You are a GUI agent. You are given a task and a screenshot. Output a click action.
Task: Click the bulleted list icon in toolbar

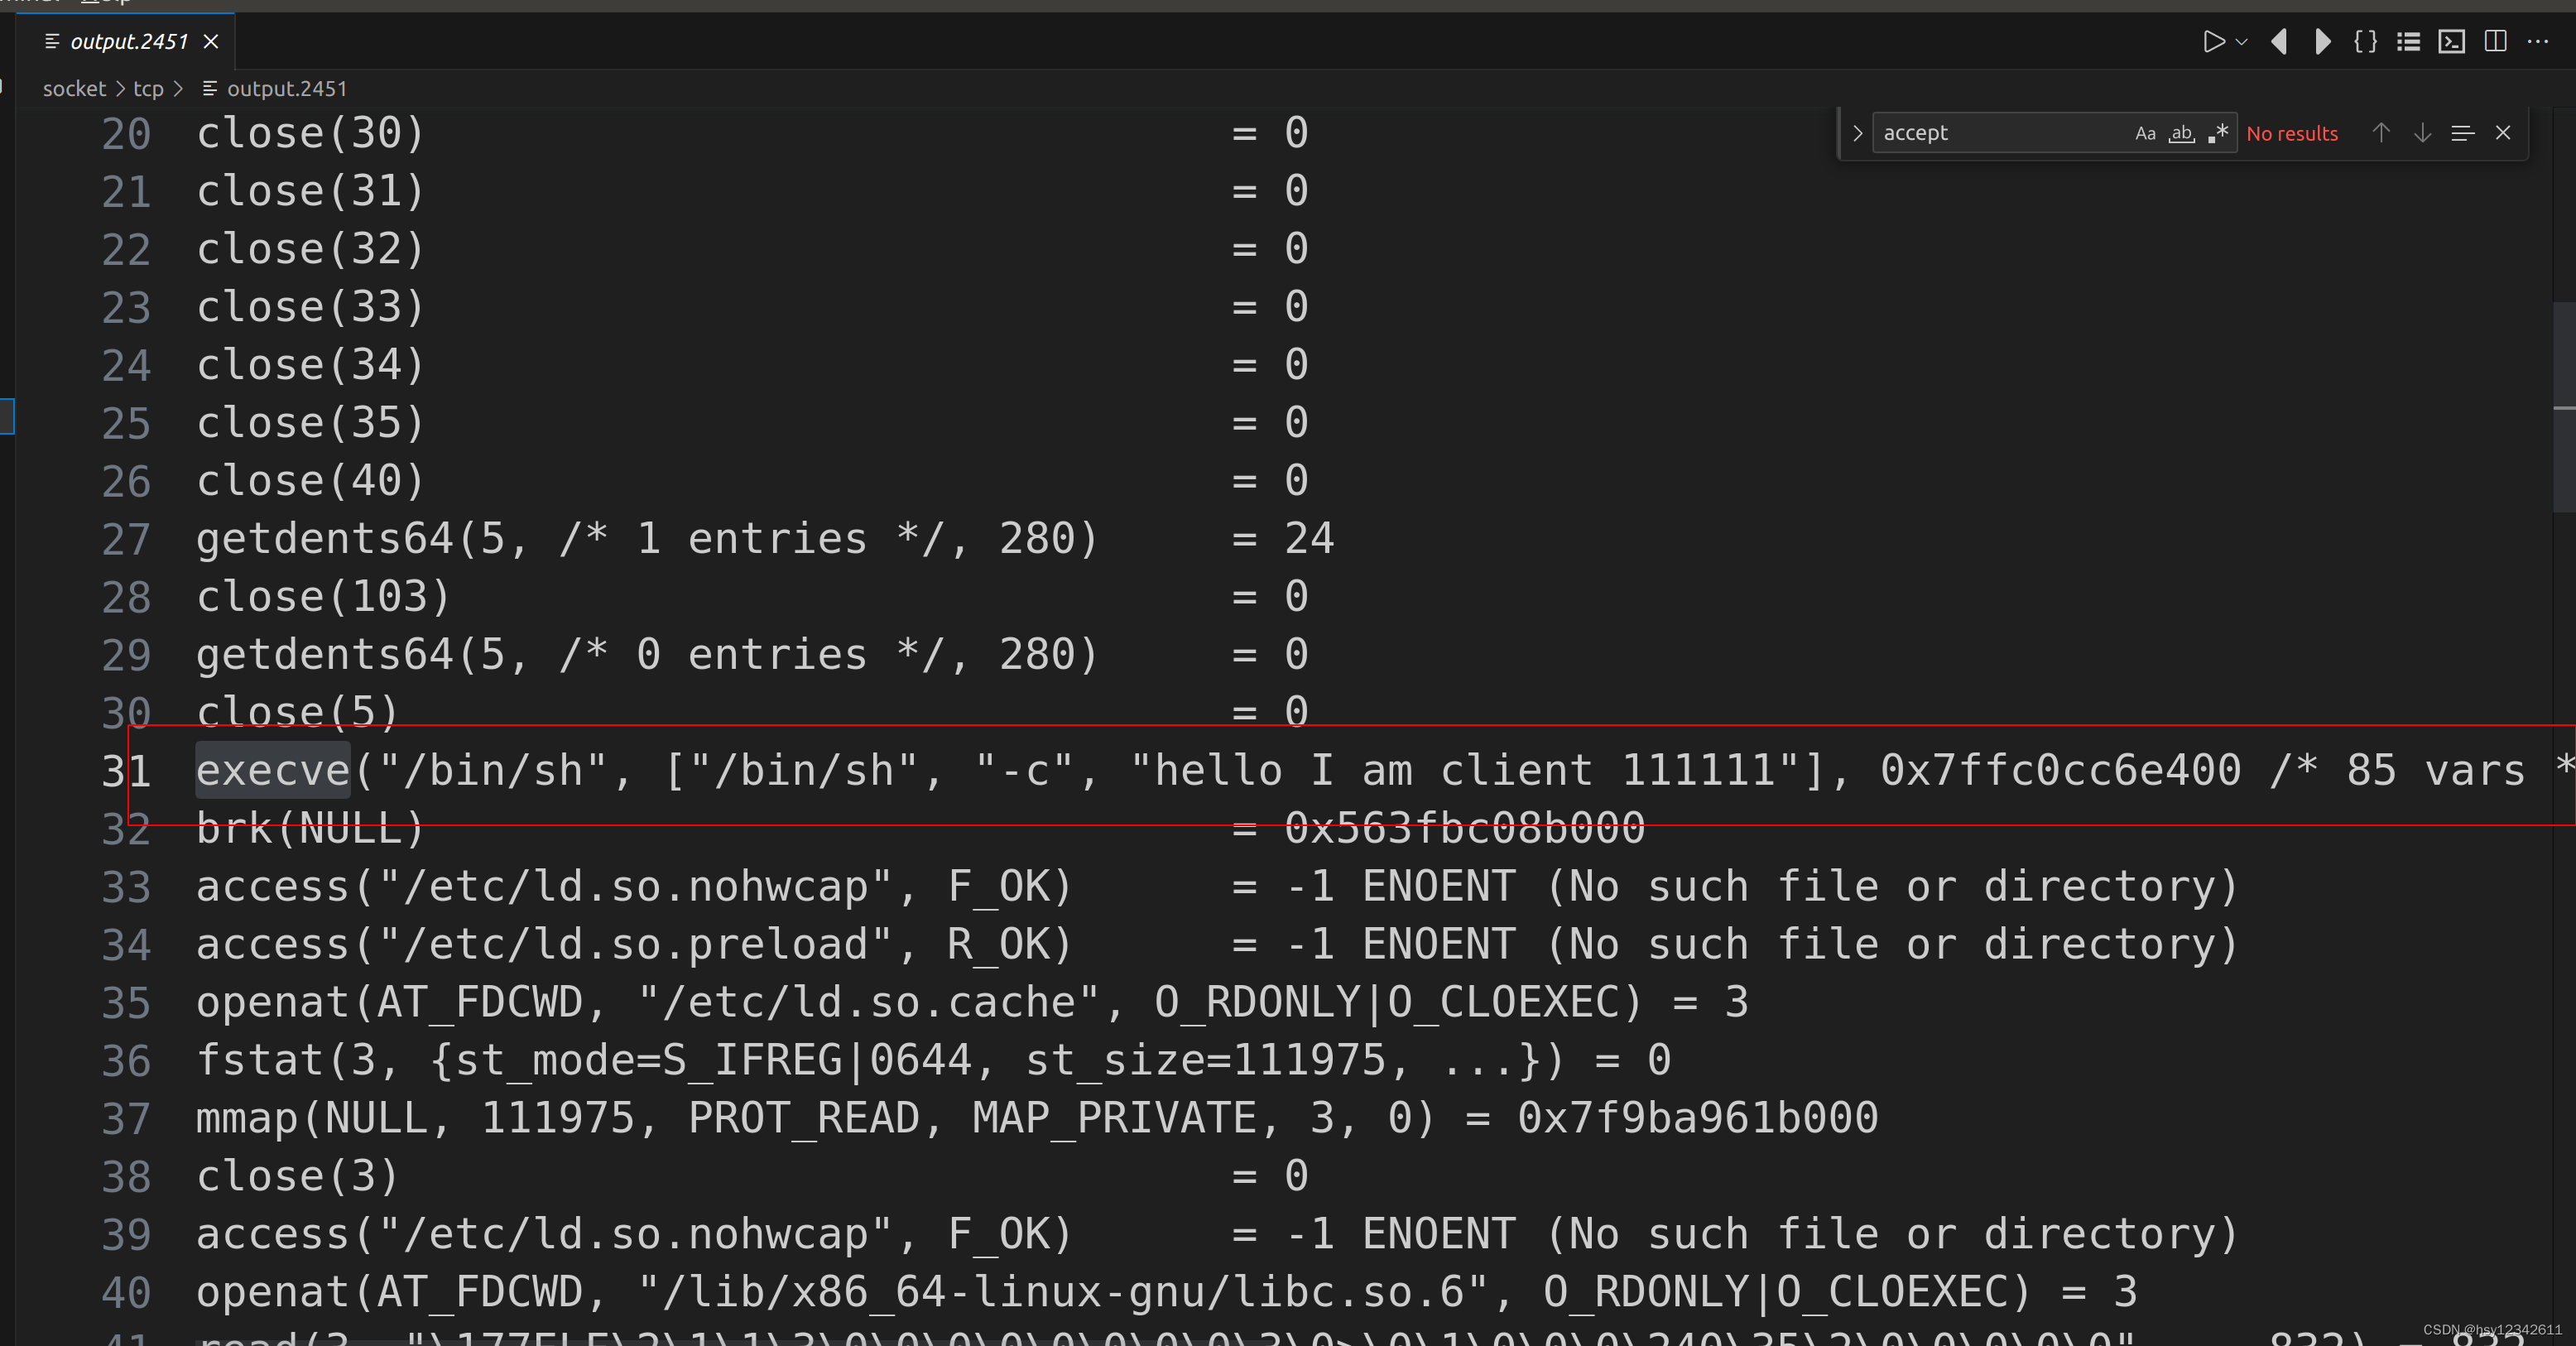tap(2408, 42)
